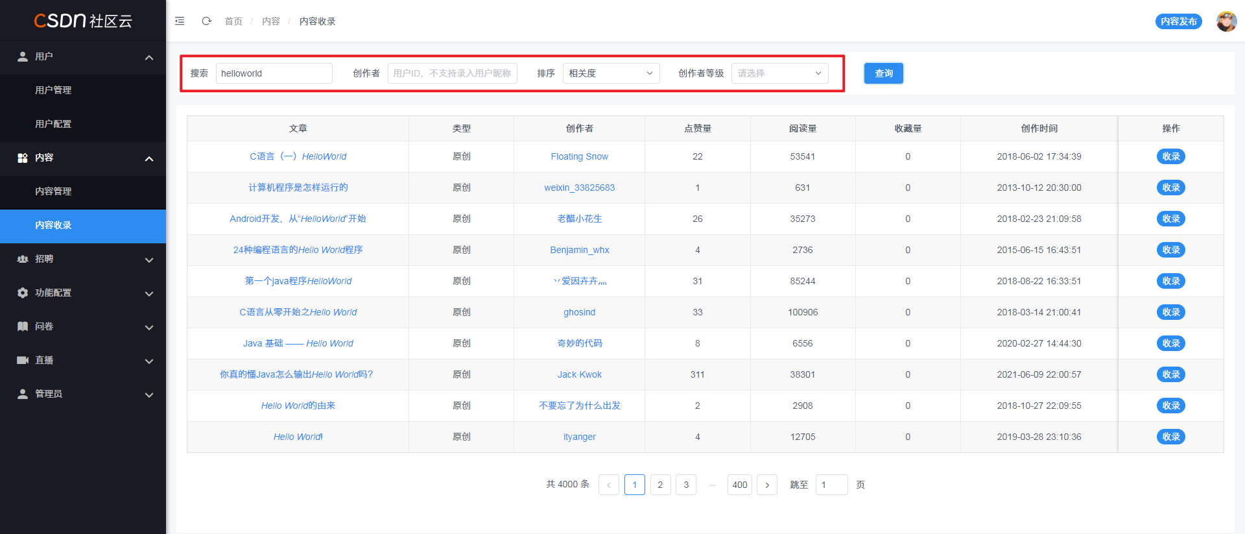Open the 创作者等级 dropdown
This screenshot has width=1245, height=534.
[779, 73]
